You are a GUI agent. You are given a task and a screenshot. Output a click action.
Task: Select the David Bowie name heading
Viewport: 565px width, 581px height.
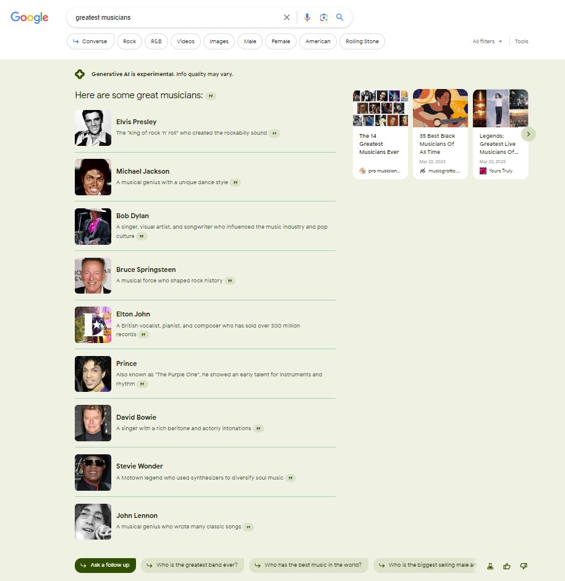point(136,417)
